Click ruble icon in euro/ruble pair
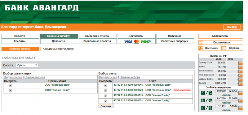 point(210,100)
